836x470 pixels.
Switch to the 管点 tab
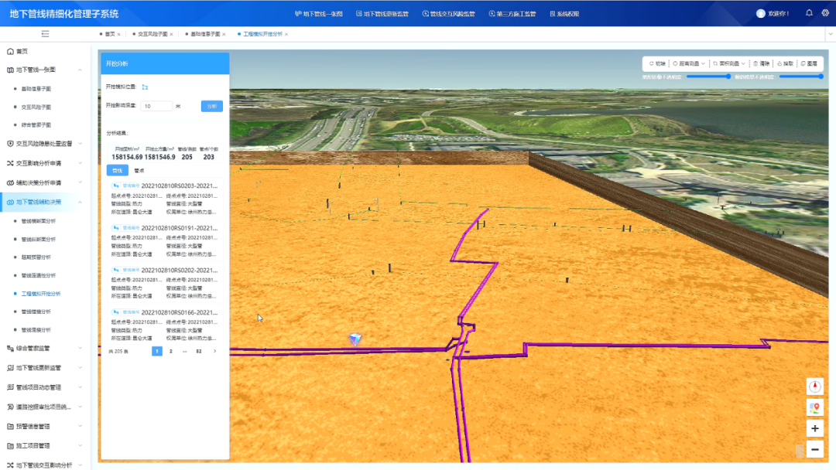point(139,170)
